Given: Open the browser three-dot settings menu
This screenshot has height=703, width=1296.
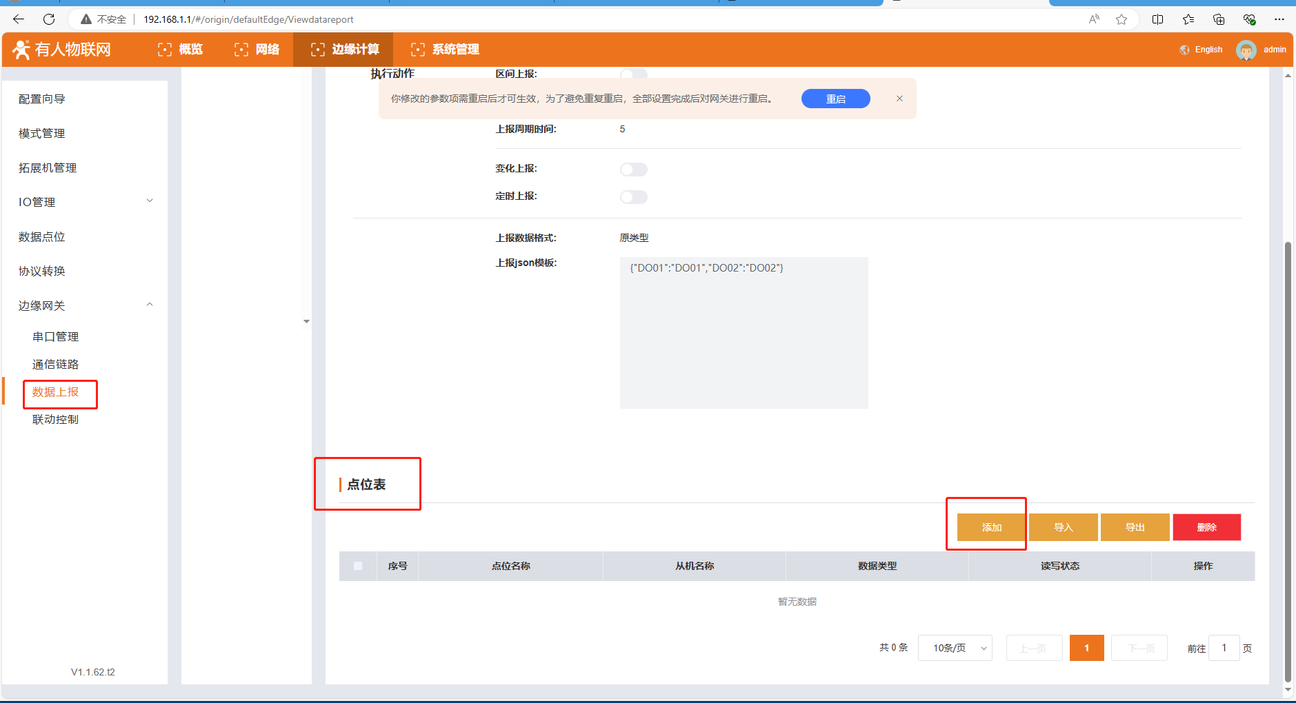Looking at the screenshot, I should [x=1279, y=19].
